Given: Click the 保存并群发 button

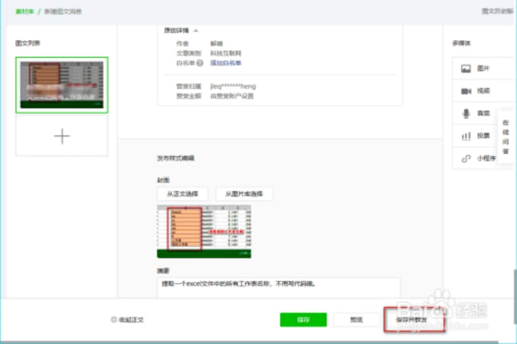Looking at the screenshot, I should [414, 320].
